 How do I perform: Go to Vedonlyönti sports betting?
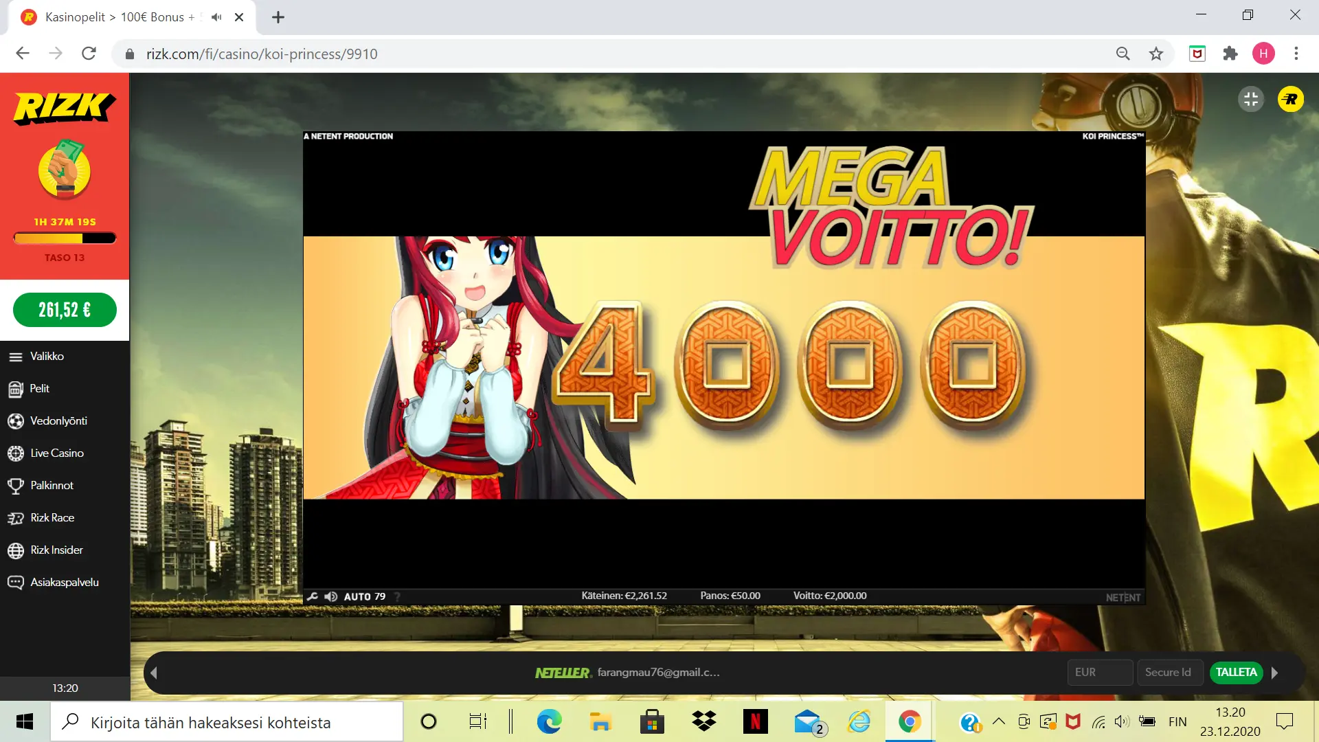[58, 421]
